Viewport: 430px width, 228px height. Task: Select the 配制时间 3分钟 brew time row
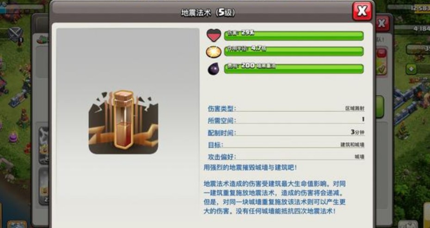pos(286,132)
